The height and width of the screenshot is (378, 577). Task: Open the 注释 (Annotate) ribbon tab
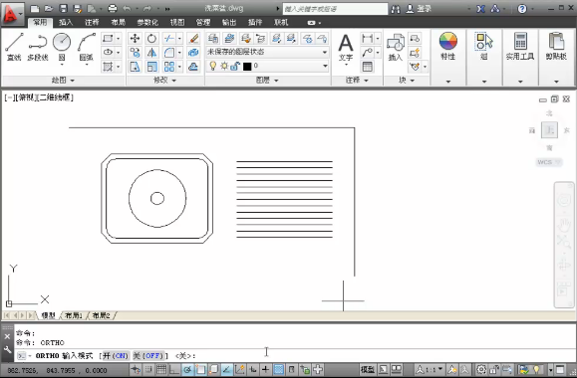click(x=92, y=23)
